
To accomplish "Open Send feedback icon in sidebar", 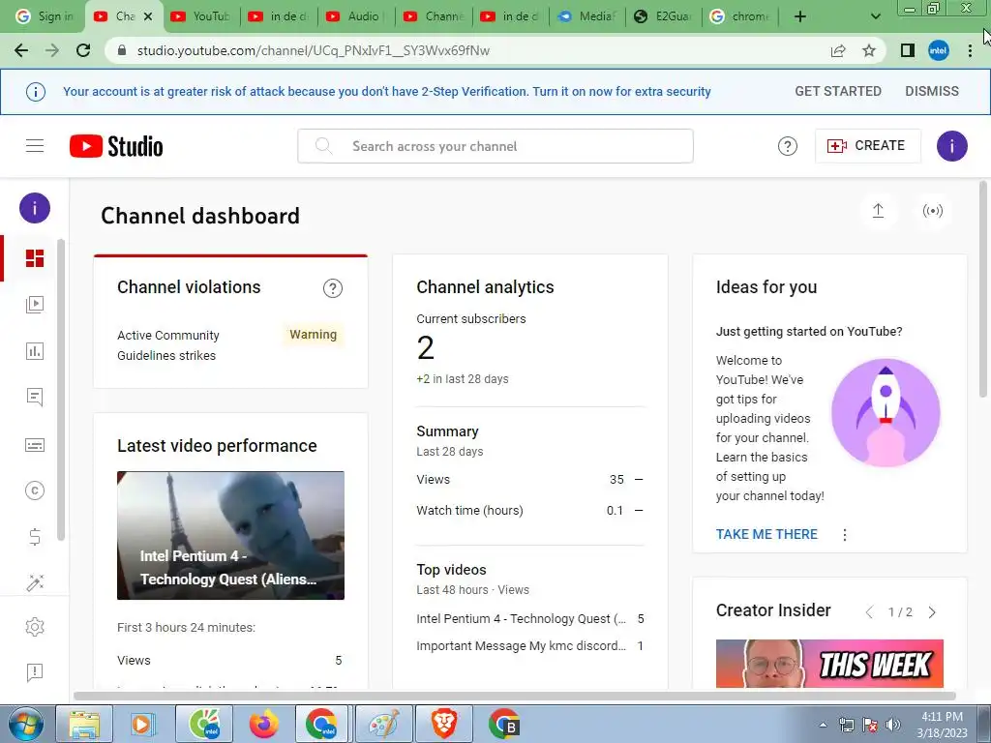I will [x=35, y=672].
